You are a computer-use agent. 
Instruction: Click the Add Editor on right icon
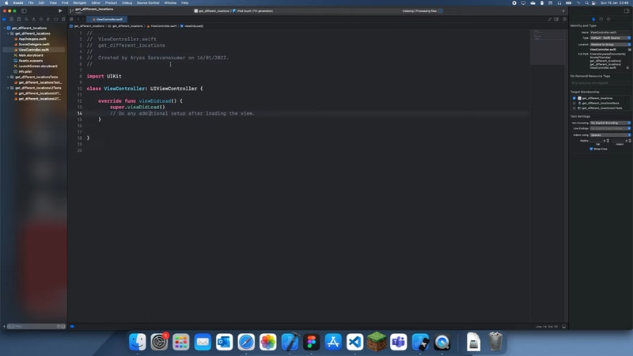[564, 19]
